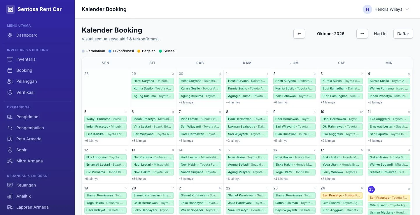Click the Keuangan money icon
420x215 pixels.
tap(10, 185)
